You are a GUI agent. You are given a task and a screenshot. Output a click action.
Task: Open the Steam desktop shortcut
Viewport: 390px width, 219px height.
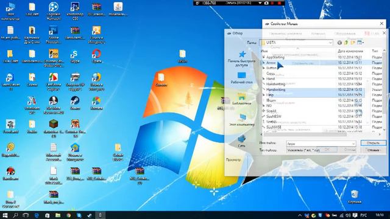[75, 103]
